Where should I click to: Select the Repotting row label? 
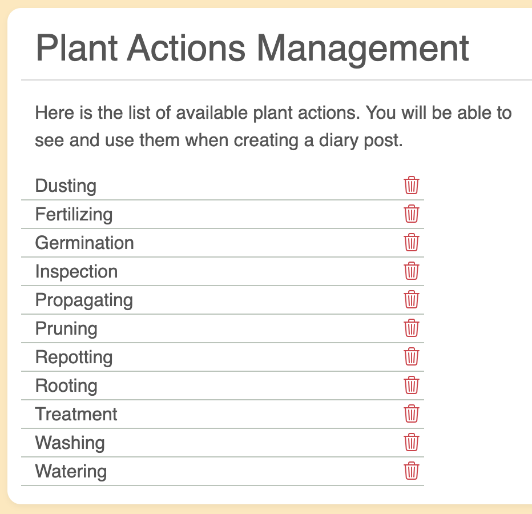(x=74, y=357)
